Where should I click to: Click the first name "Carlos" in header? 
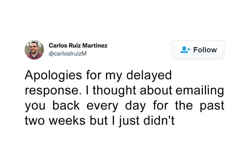[58, 45]
